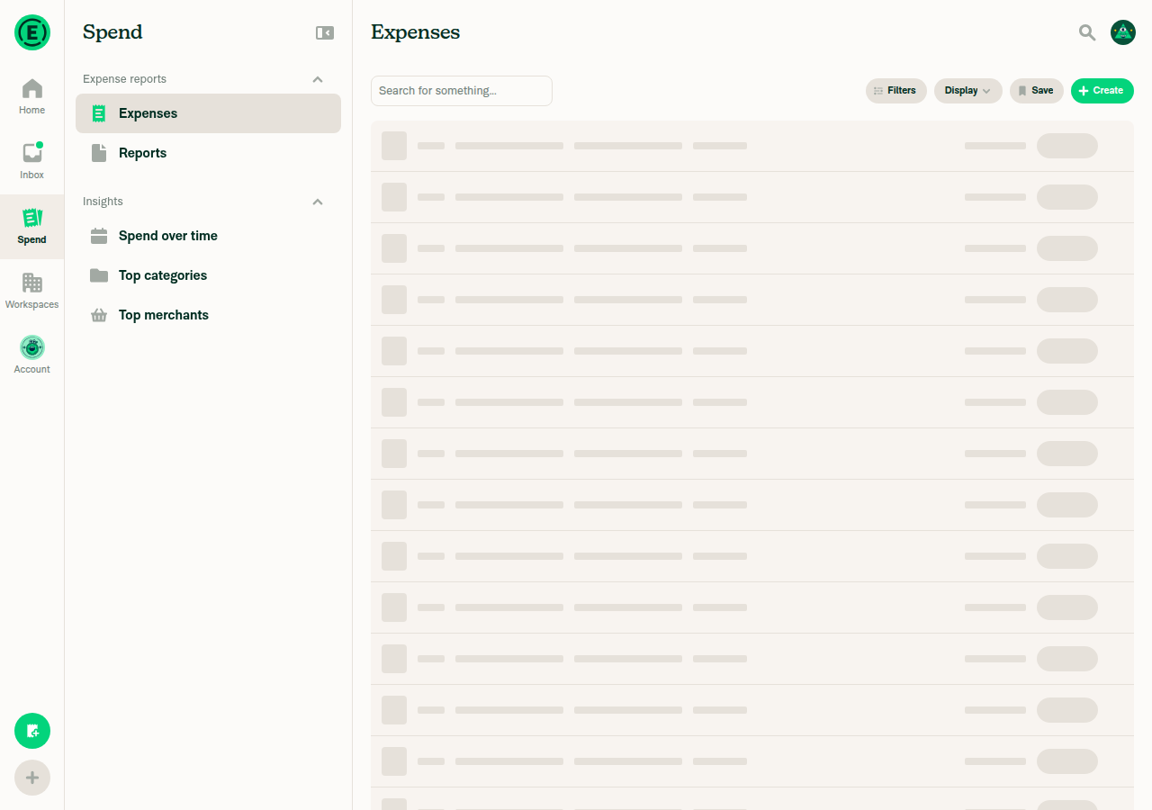Image resolution: width=1152 pixels, height=810 pixels.
Task: Collapse the Expense reports section
Action: 318,79
